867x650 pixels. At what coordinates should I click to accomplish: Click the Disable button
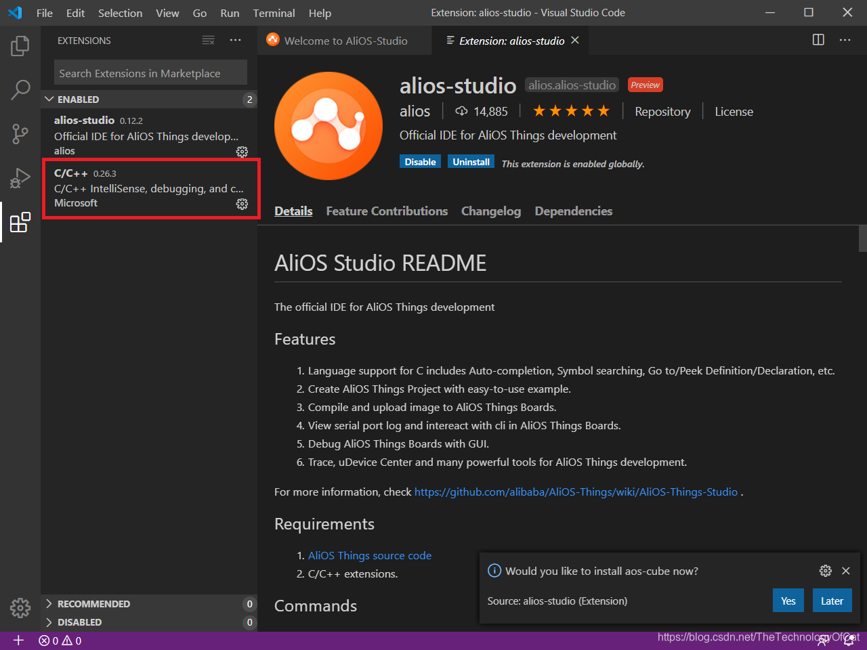(x=420, y=162)
